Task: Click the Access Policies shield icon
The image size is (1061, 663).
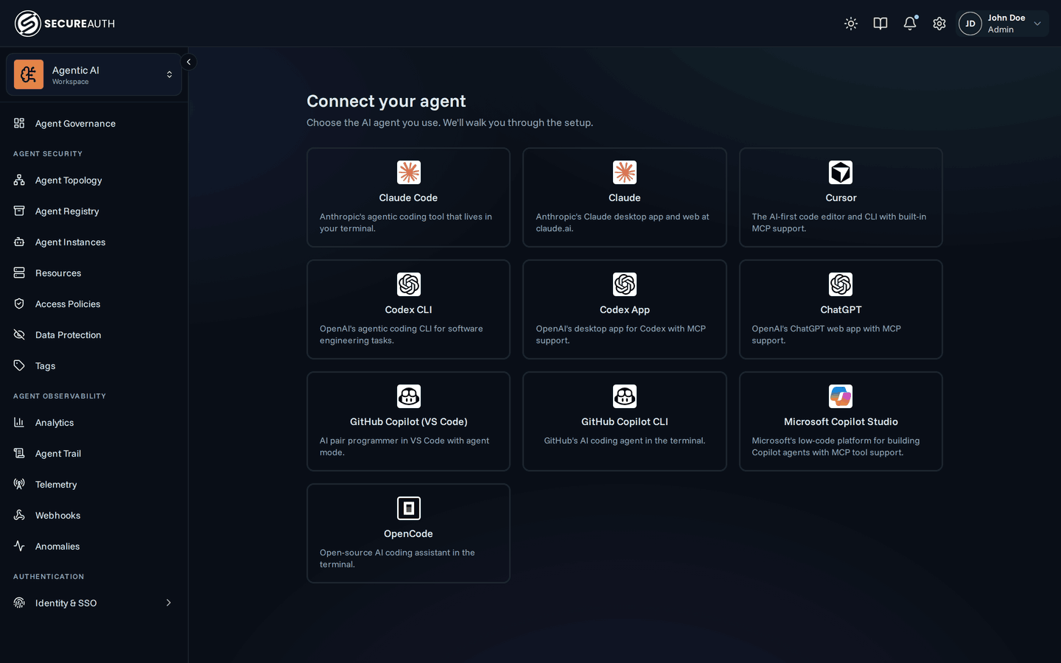Action: coord(19,304)
